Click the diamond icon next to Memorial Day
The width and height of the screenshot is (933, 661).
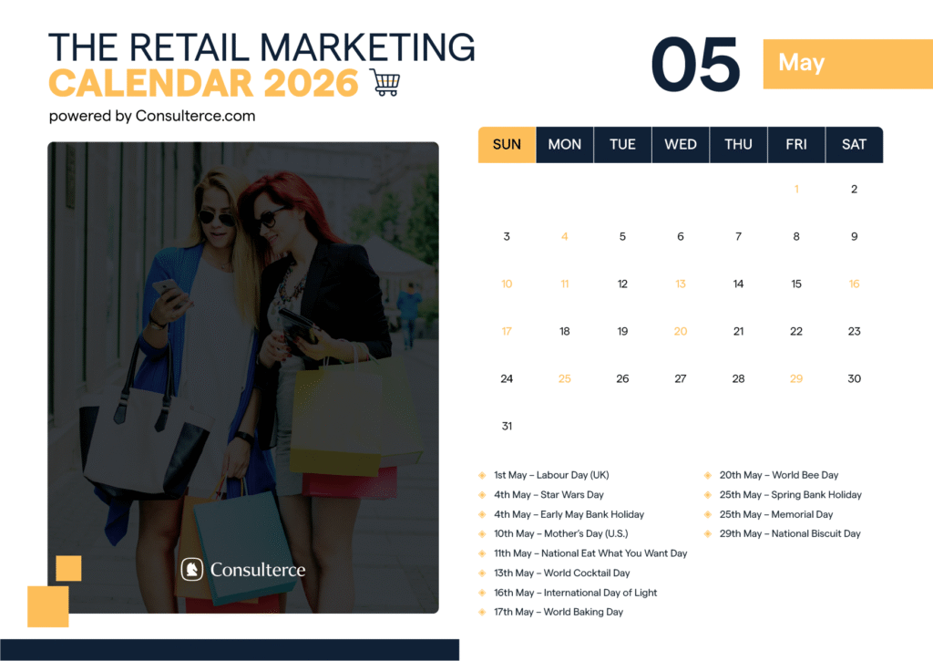click(x=709, y=514)
